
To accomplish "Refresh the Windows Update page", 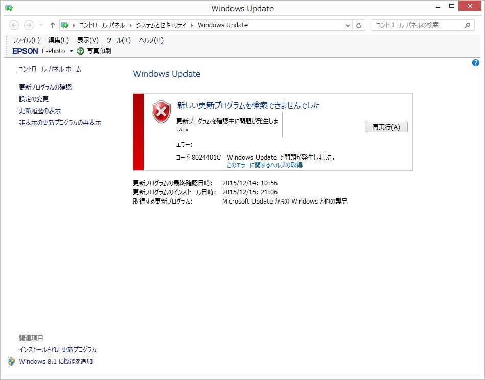I will click(359, 26).
